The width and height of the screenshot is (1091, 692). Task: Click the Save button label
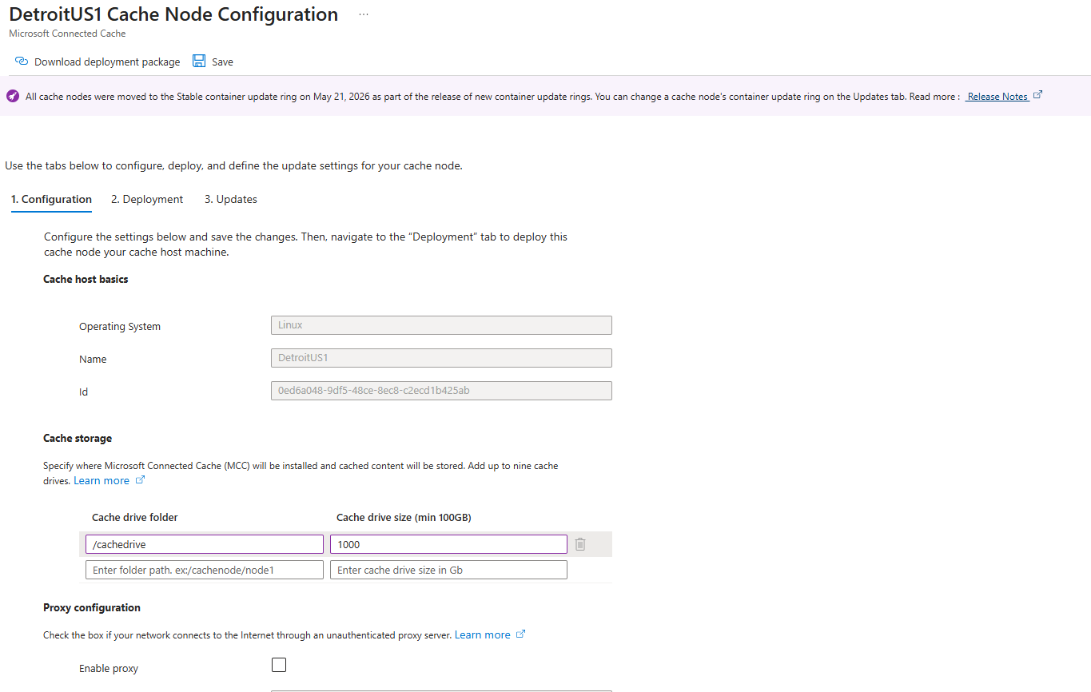[x=222, y=62]
